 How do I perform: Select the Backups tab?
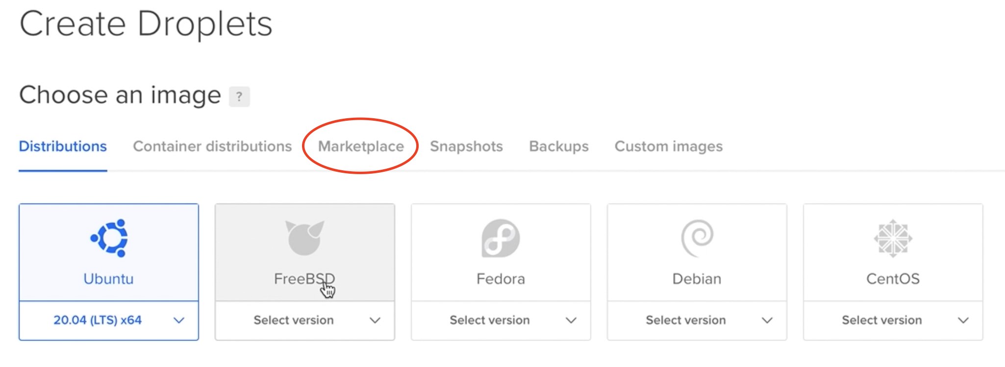(559, 146)
